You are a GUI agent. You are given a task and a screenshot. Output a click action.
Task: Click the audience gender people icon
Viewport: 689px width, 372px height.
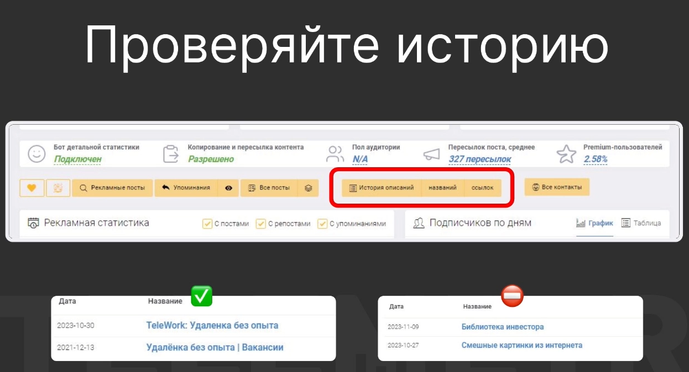coord(335,154)
